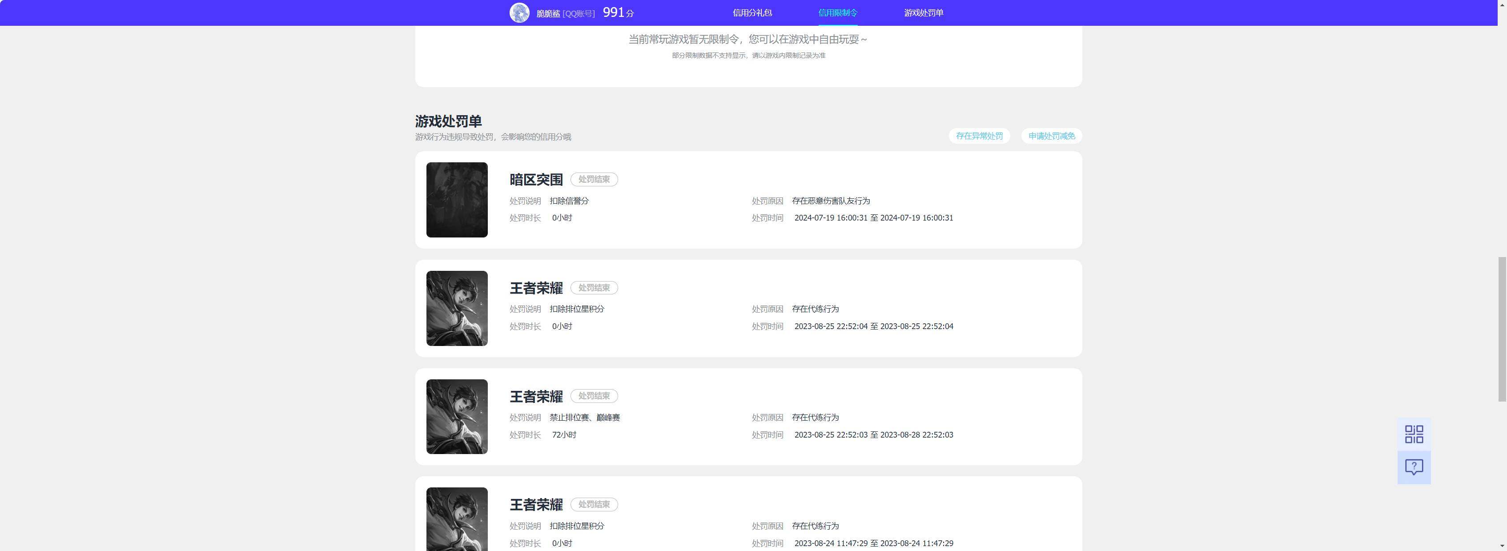Image resolution: width=1507 pixels, height=551 pixels.
Task: Click text 当前常玩游戏暂无限制令
Action: point(683,39)
